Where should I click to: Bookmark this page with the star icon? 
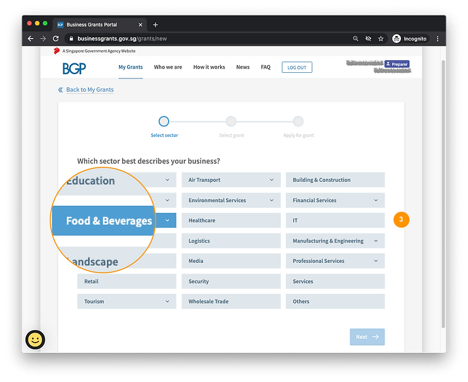[x=381, y=39]
